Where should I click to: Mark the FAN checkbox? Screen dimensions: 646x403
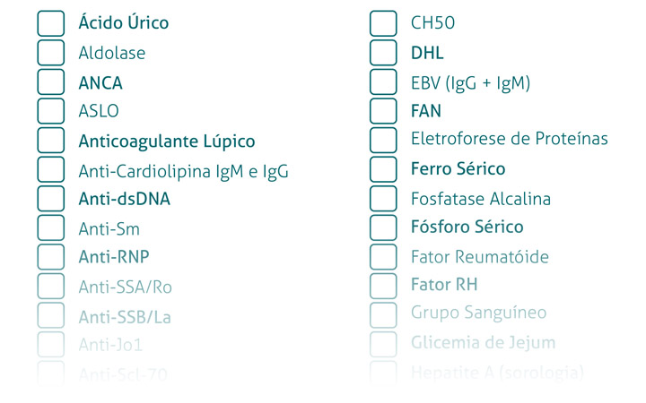click(x=383, y=111)
